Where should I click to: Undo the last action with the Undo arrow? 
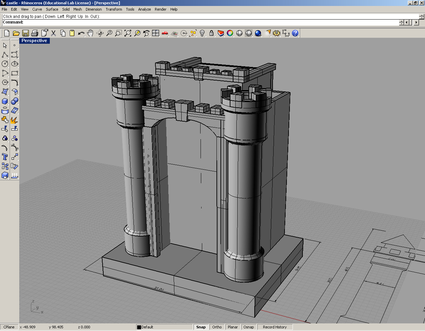click(x=81, y=33)
